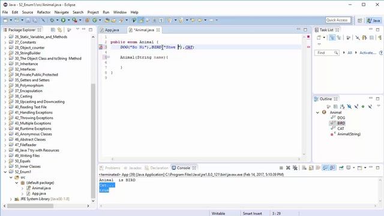The height and width of the screenshot is (216, 384).
Task: Click New Task icon in Task List
Action: pyautogui.click(x=319, y=37)
